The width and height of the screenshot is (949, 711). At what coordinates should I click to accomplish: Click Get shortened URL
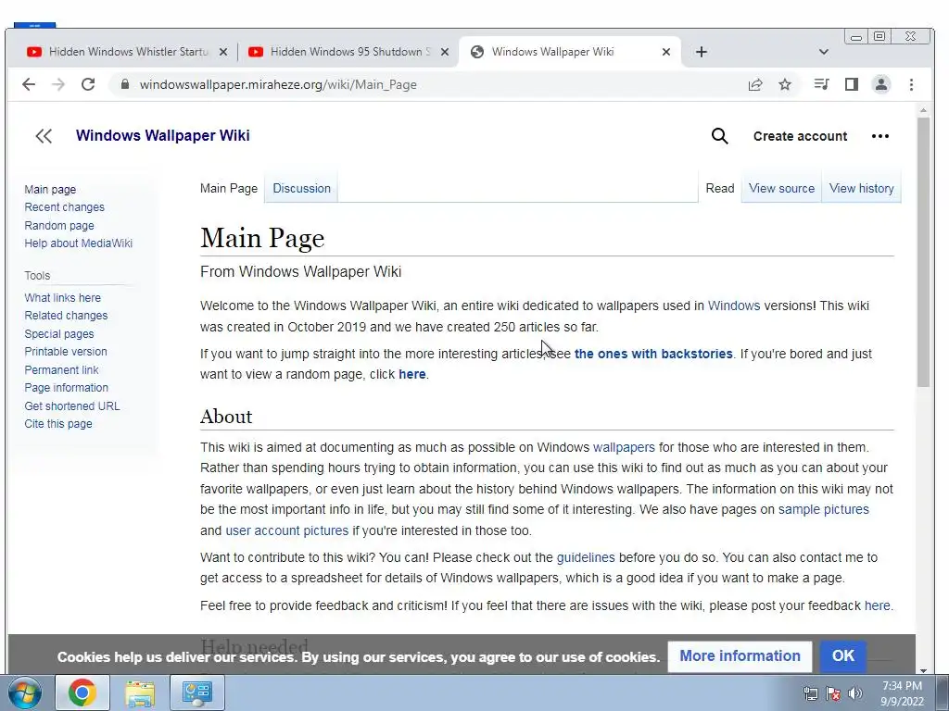tap(72, 405)
